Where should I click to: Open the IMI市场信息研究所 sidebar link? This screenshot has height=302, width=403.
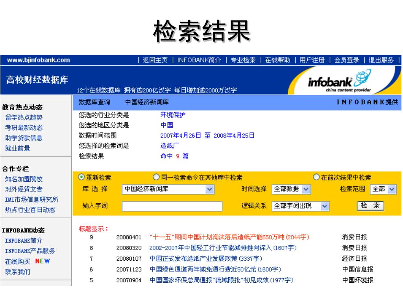(31, 199)
